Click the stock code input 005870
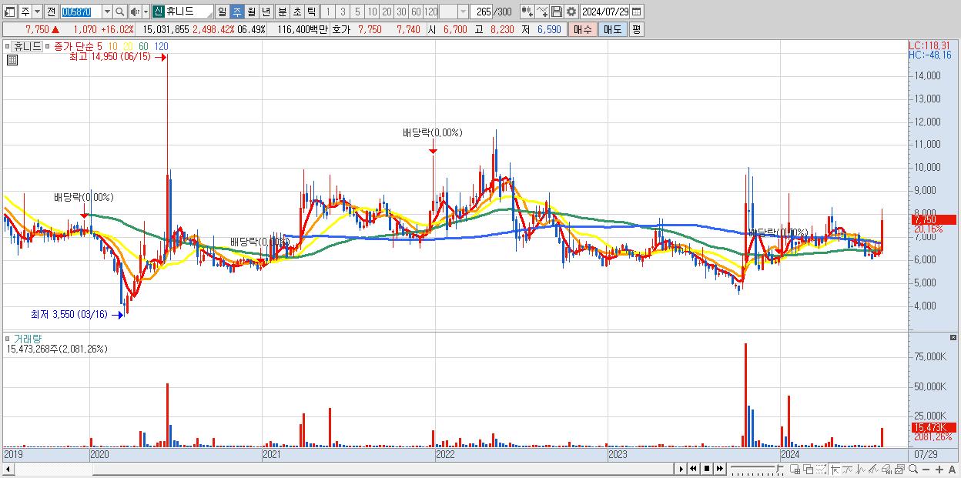Screen dimensions: 961x478 80,12
